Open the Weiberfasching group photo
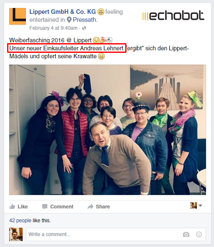 pos(108,130)
